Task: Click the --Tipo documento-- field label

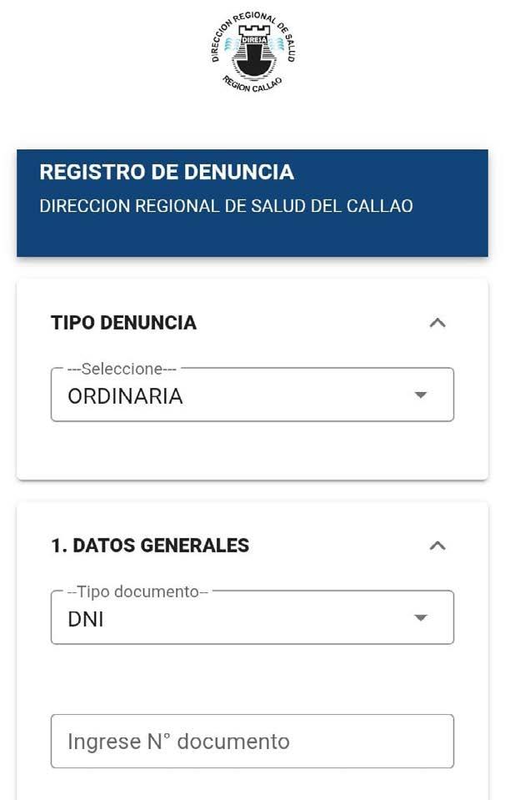Action: coord(137,591)
